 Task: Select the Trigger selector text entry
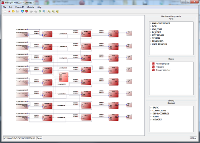(163, 70)
